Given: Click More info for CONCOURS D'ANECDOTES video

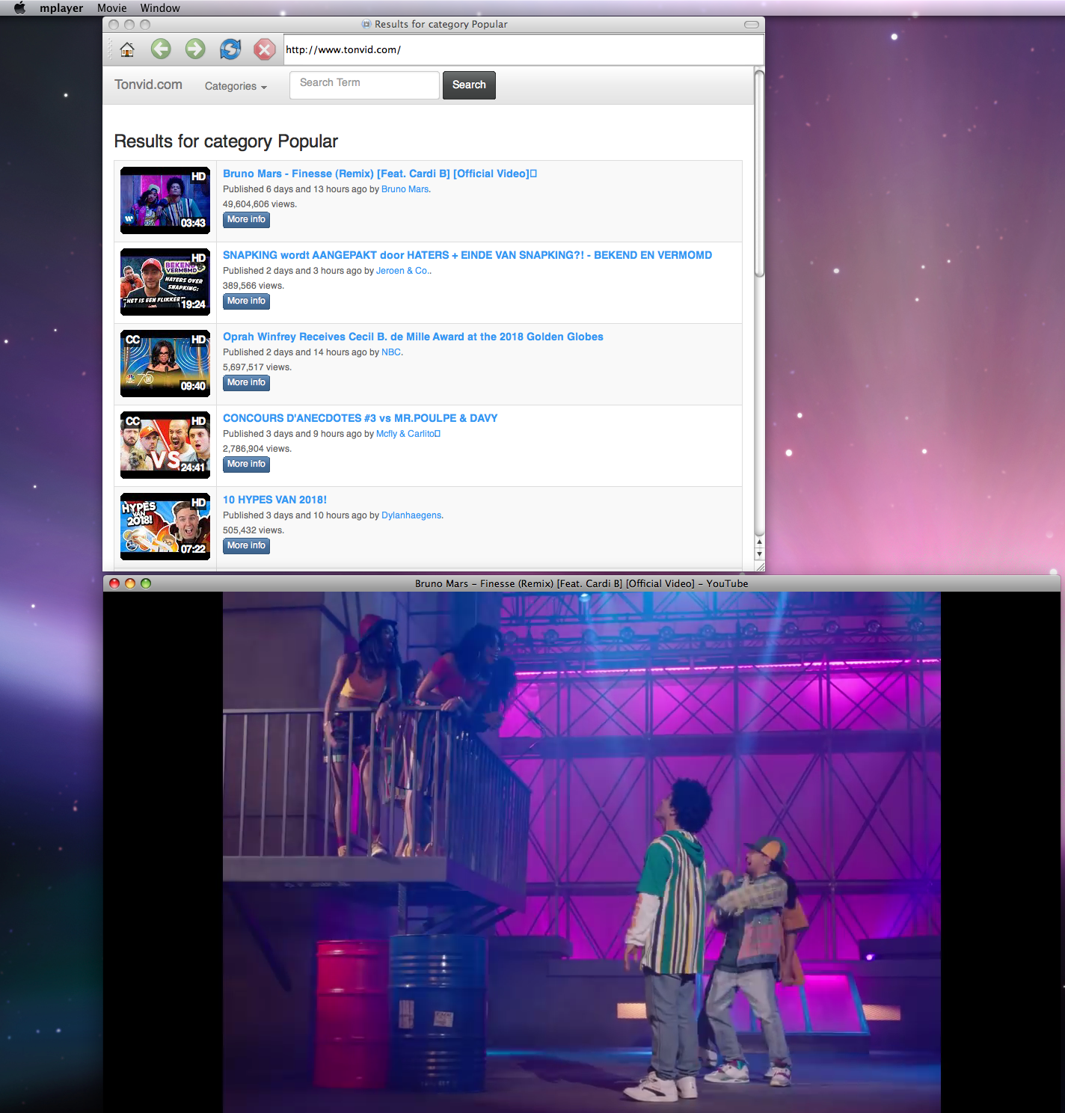Looking at the screenshot, I should tap(246, 464).
